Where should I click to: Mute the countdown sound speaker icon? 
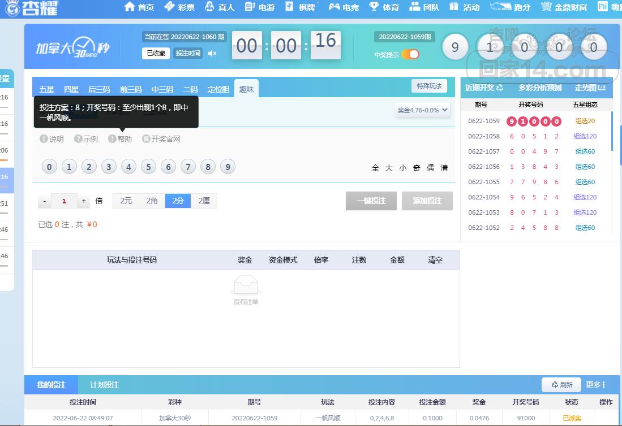tap(212, 54)
